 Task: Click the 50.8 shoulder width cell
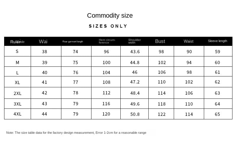point(135,114)
